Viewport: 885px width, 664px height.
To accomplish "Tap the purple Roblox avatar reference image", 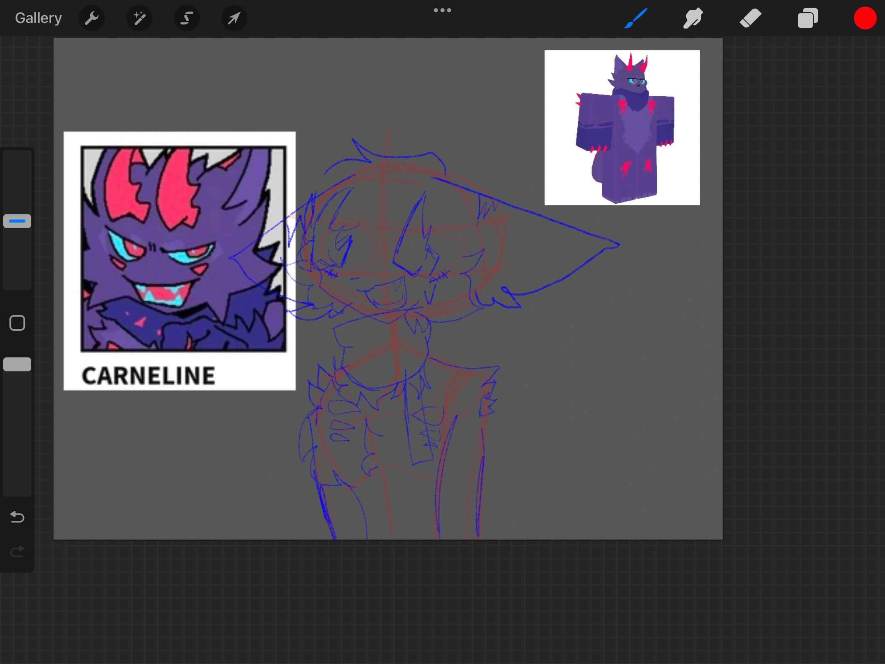I will (x=622, y=127).
